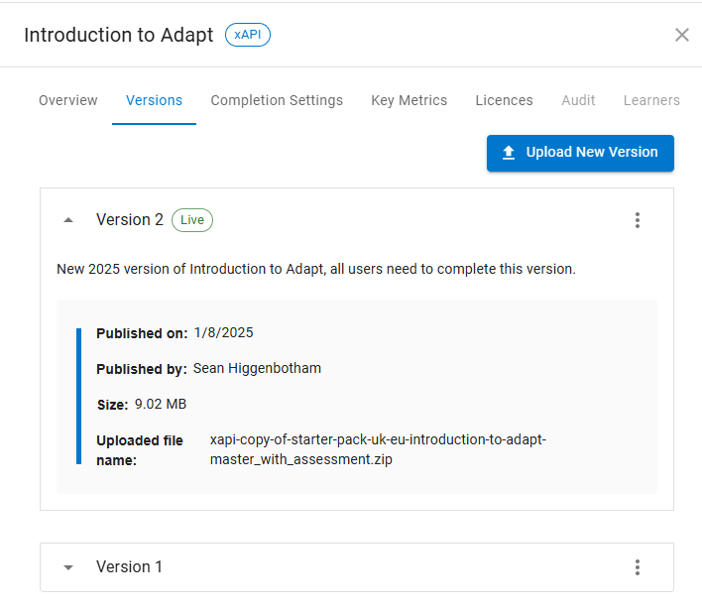View the Licences tab
The width and height of the screenshot is (702, 612).
[504, 100]
